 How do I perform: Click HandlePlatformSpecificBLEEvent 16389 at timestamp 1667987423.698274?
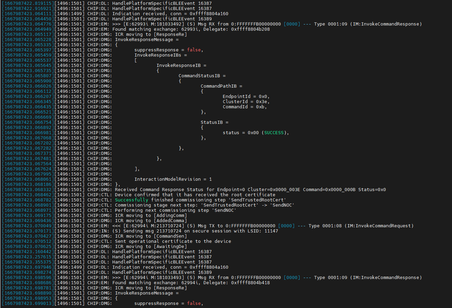162,272
